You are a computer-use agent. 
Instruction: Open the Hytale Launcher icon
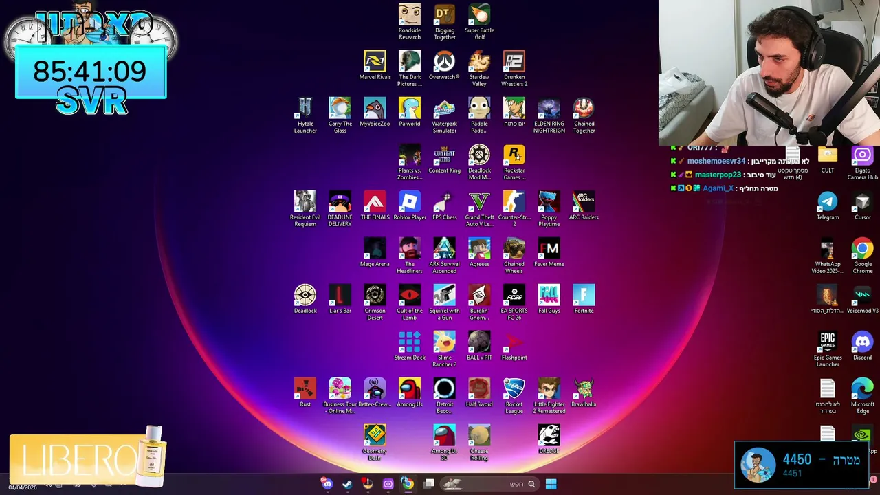(x=305, y=115)
